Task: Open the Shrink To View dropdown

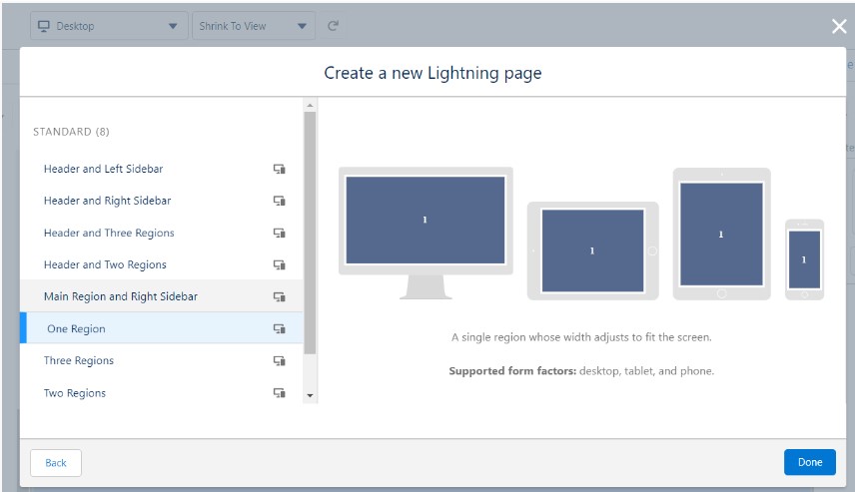Action: pyautogui.click(x=253, y=26)
